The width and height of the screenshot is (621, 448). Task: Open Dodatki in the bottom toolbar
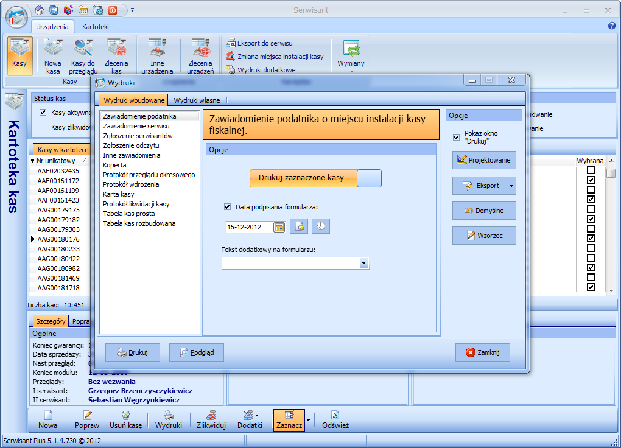tap(250, 420)
